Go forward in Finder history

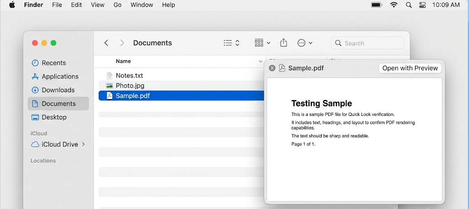pos(122,43)
